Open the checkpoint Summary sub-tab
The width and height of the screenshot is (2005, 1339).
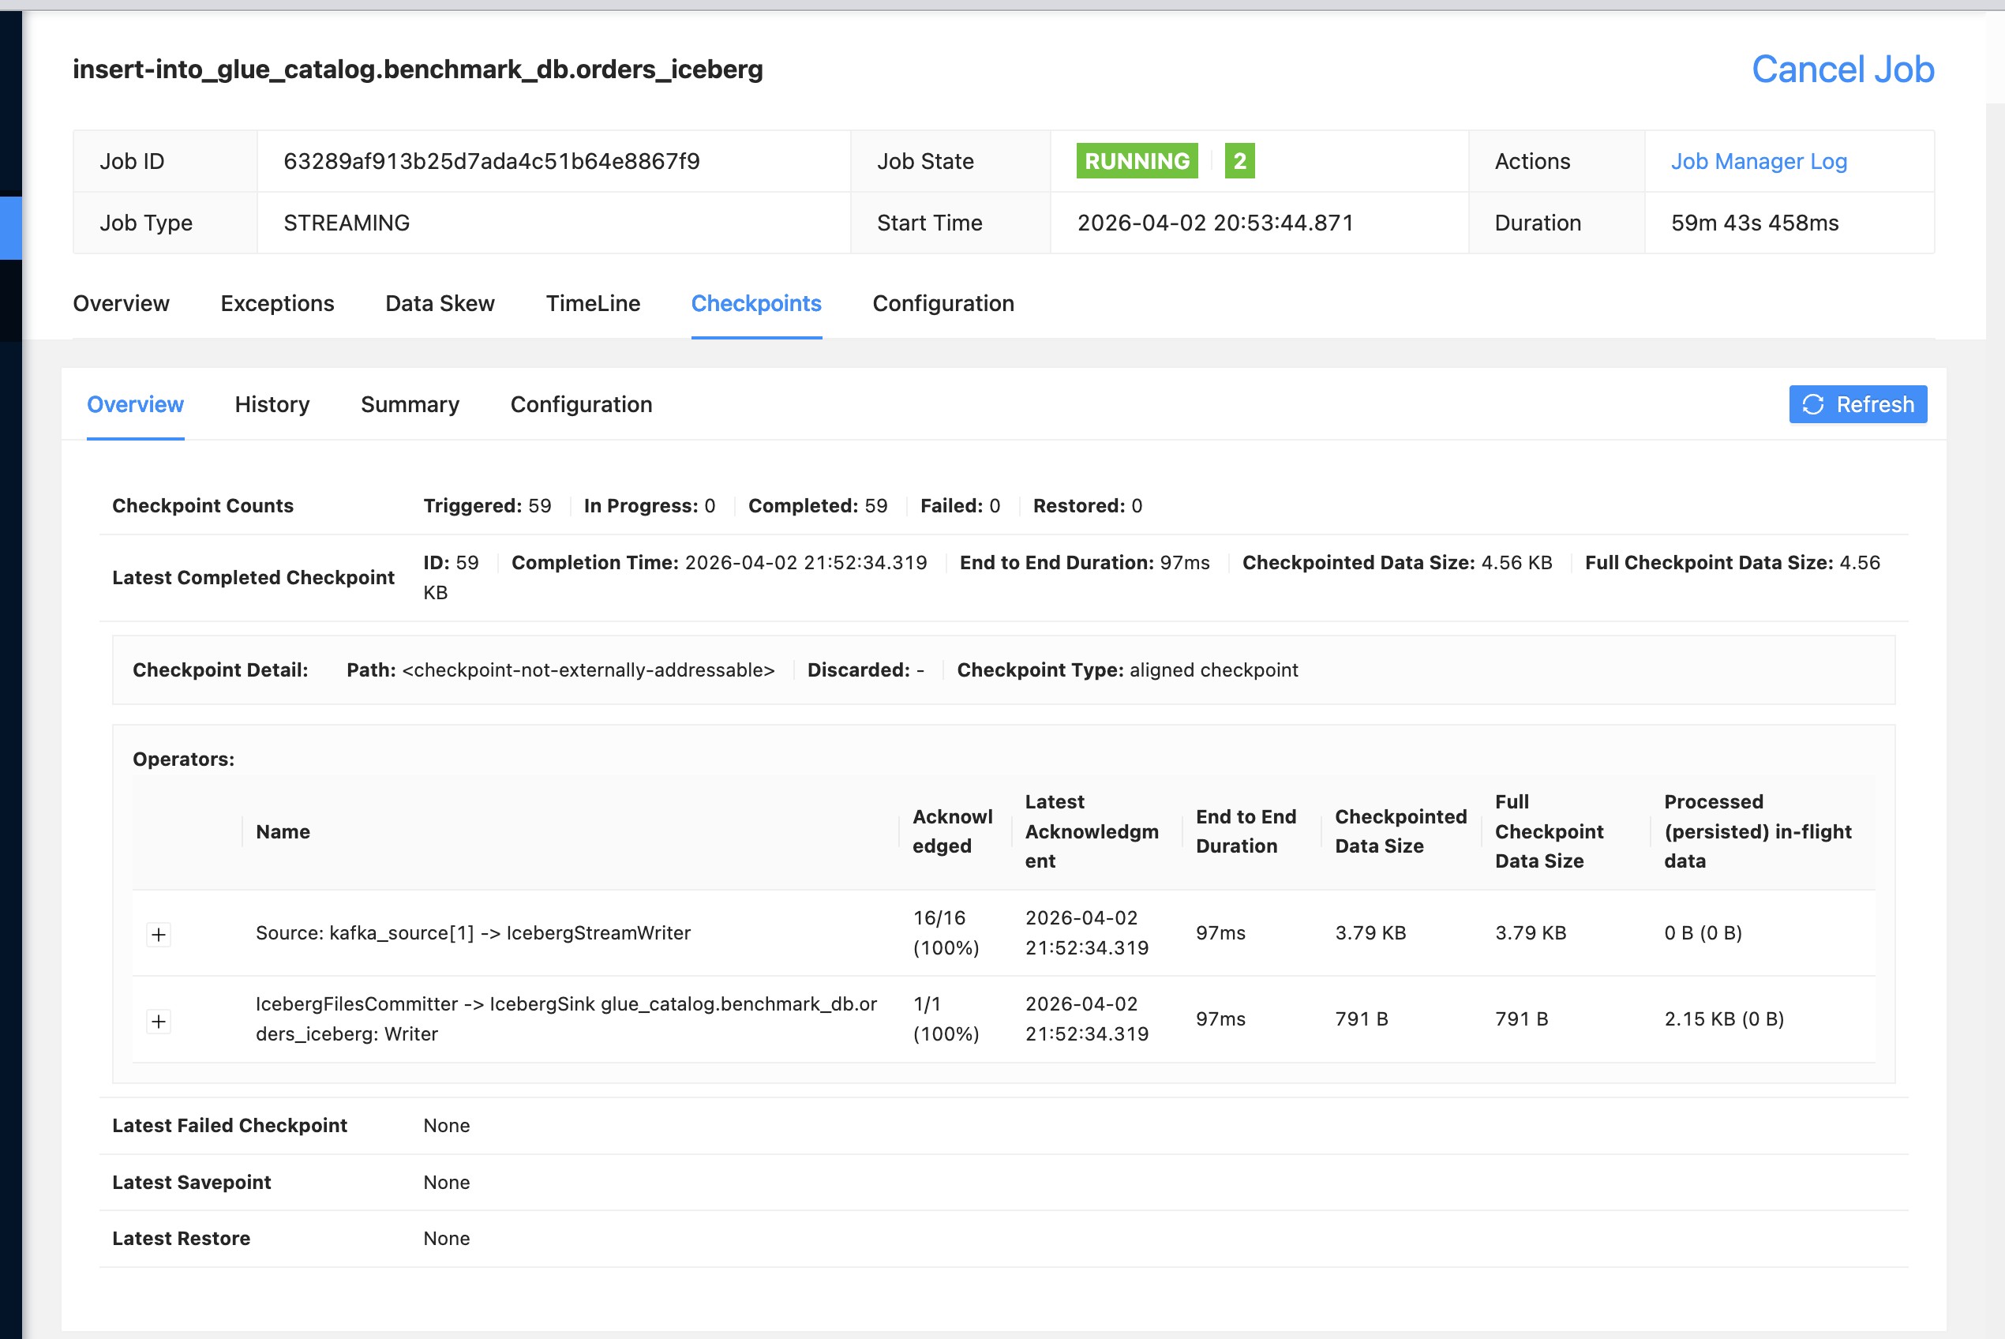(410, 404)
